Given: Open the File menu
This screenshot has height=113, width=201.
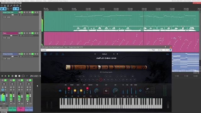Looking at the screenshot, I should click(x=2, y=1).
